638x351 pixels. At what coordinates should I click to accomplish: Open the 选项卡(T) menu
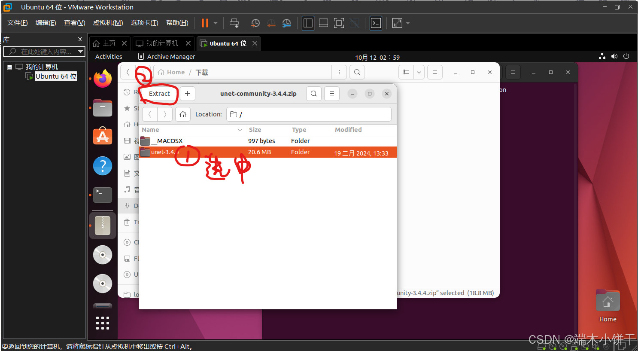point(145,23)
